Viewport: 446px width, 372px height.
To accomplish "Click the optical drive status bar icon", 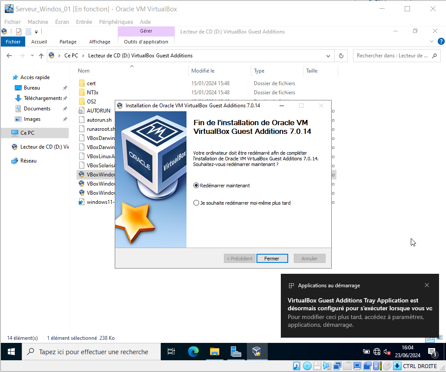I will coord(307,366).
